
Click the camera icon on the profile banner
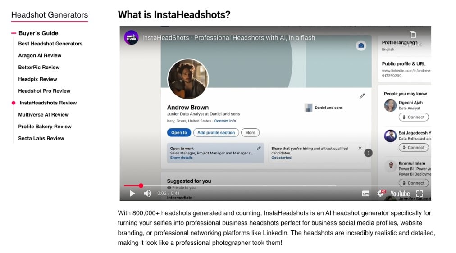(361, 45)
